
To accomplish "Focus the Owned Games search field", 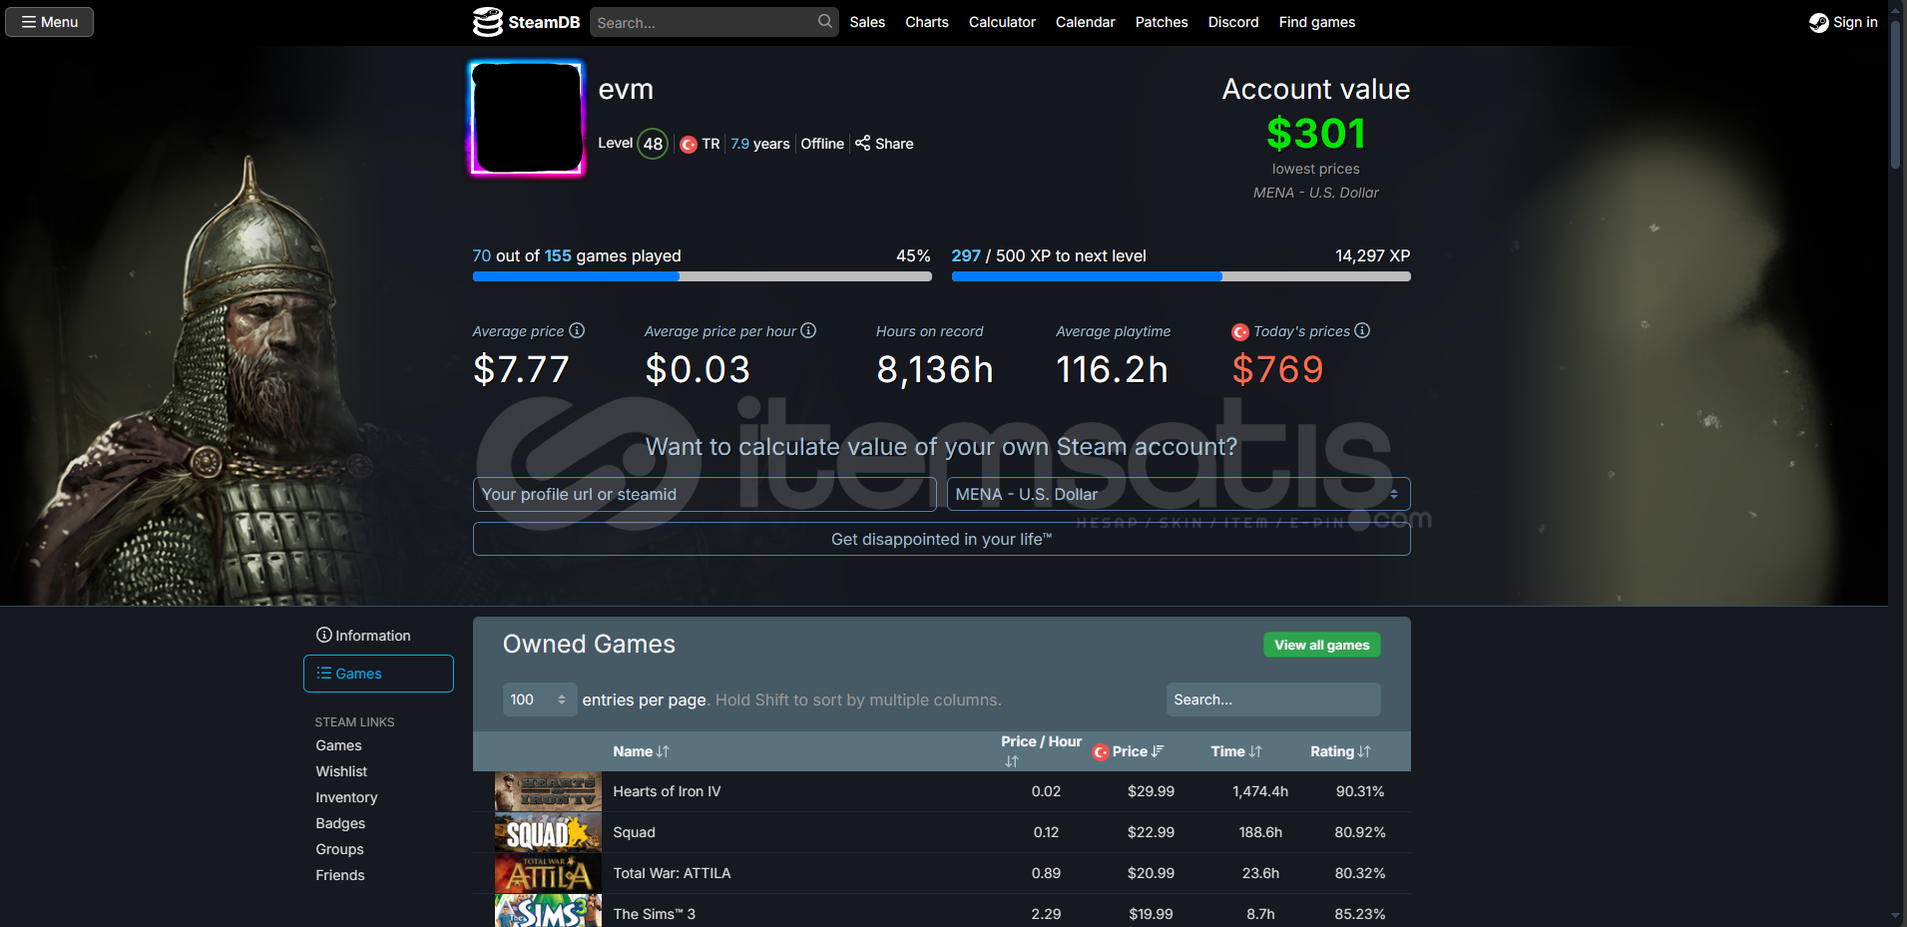I will pos(1273,699).
